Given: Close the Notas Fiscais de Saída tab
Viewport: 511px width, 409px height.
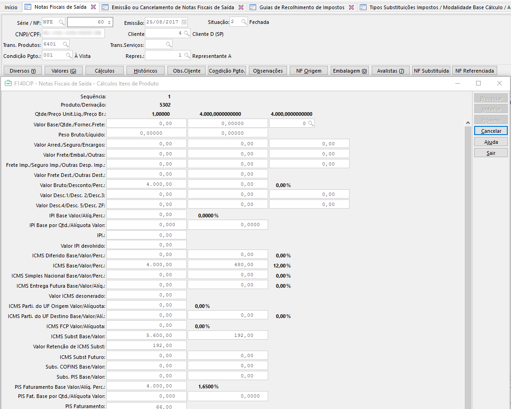Looking at the screenshot, I should 93,7.
